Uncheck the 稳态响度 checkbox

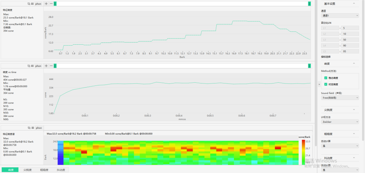click(326, 78)
